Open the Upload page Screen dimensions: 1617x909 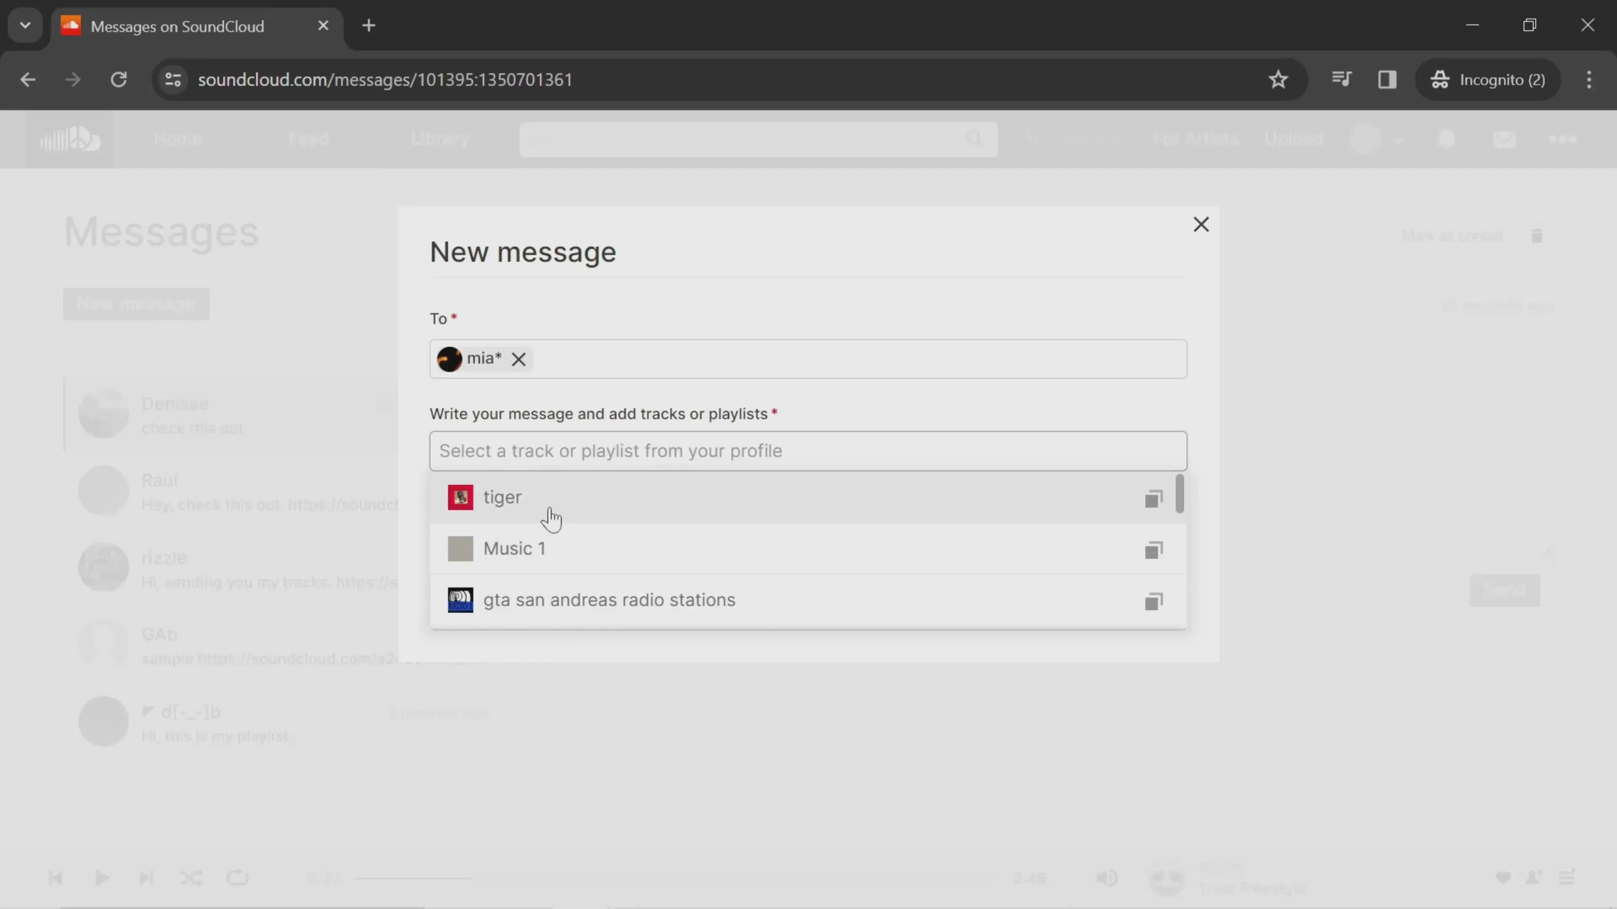(1294, 139)
